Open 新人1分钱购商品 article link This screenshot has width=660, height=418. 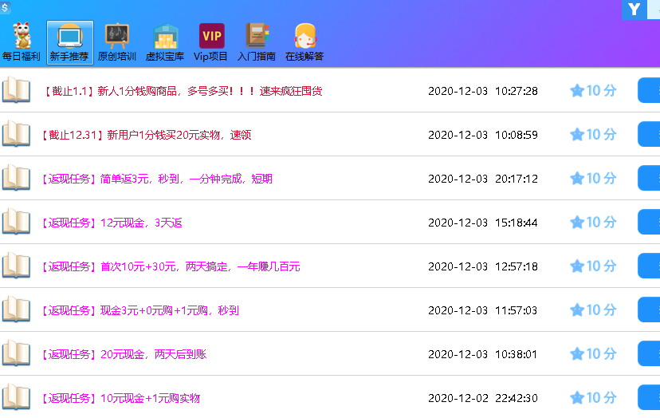click(x=183, y=91)
